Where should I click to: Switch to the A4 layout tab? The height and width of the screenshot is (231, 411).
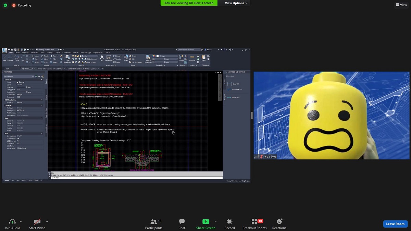coord(13,180)
